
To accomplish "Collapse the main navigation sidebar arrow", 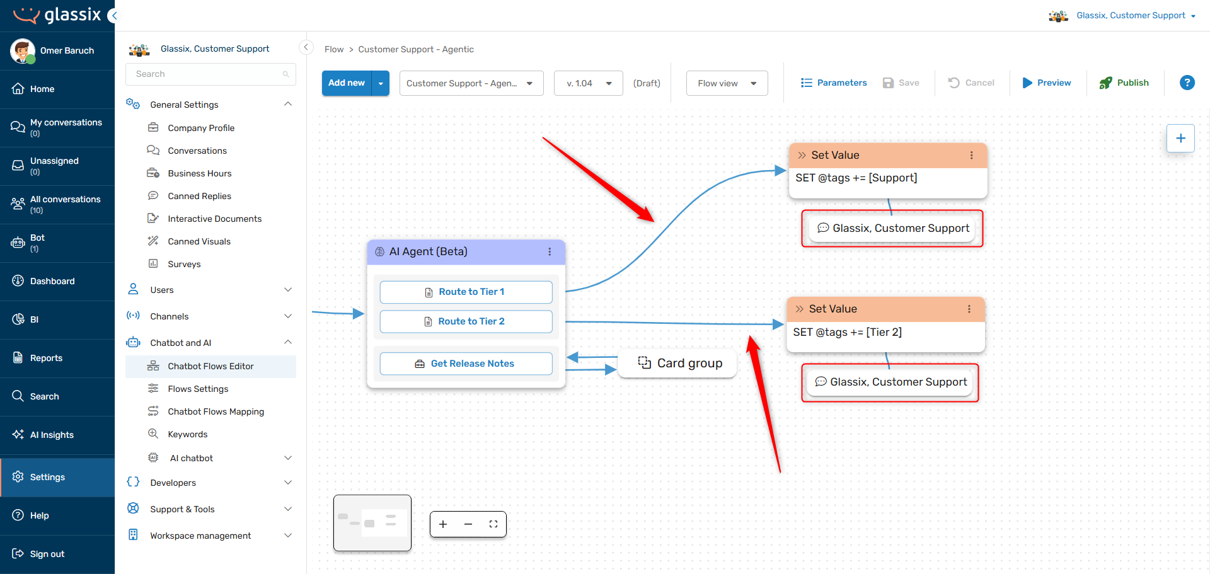I will 113,16.
